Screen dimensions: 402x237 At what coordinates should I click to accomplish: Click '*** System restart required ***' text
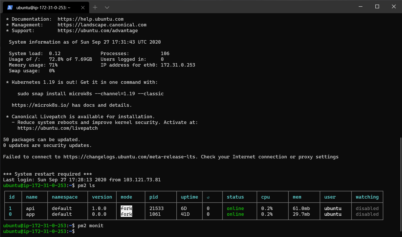click(x=48, y=174)
